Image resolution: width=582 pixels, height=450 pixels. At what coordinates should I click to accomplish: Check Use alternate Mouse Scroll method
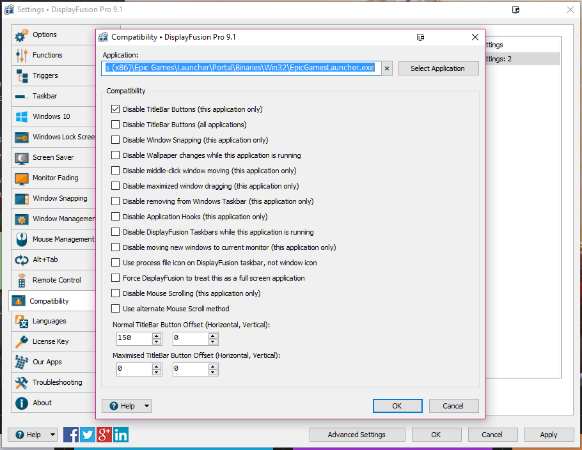click(x=116, y=309)
